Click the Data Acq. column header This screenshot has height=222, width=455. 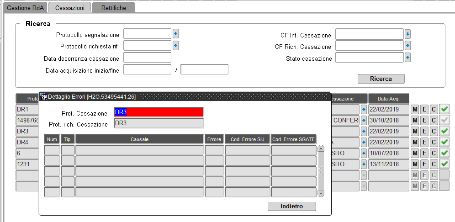tap(389, 99)
